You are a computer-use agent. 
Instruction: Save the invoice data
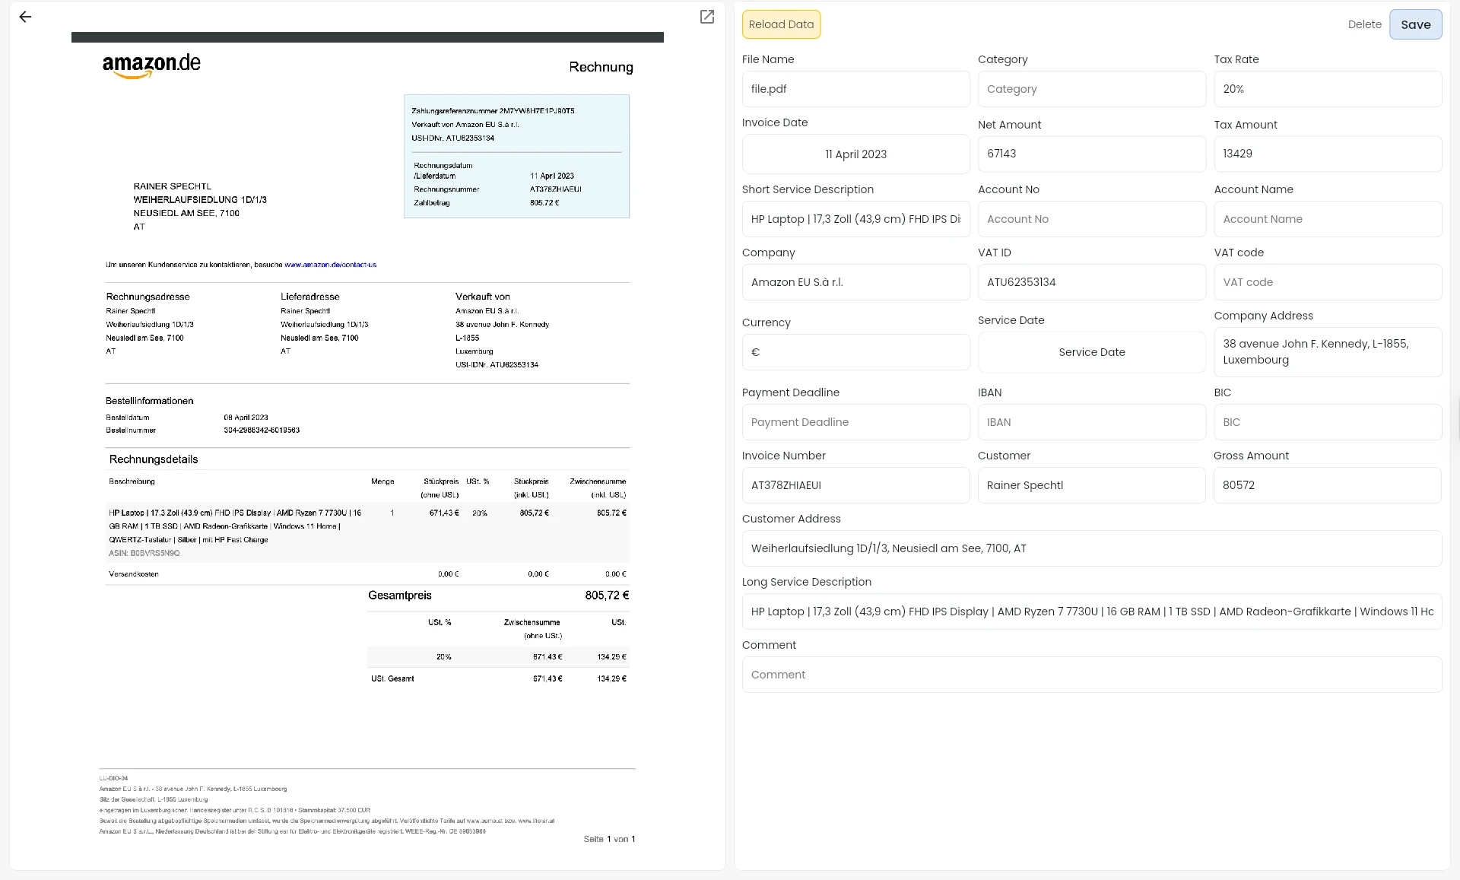pyautogui.click(x=1415, y=24)
